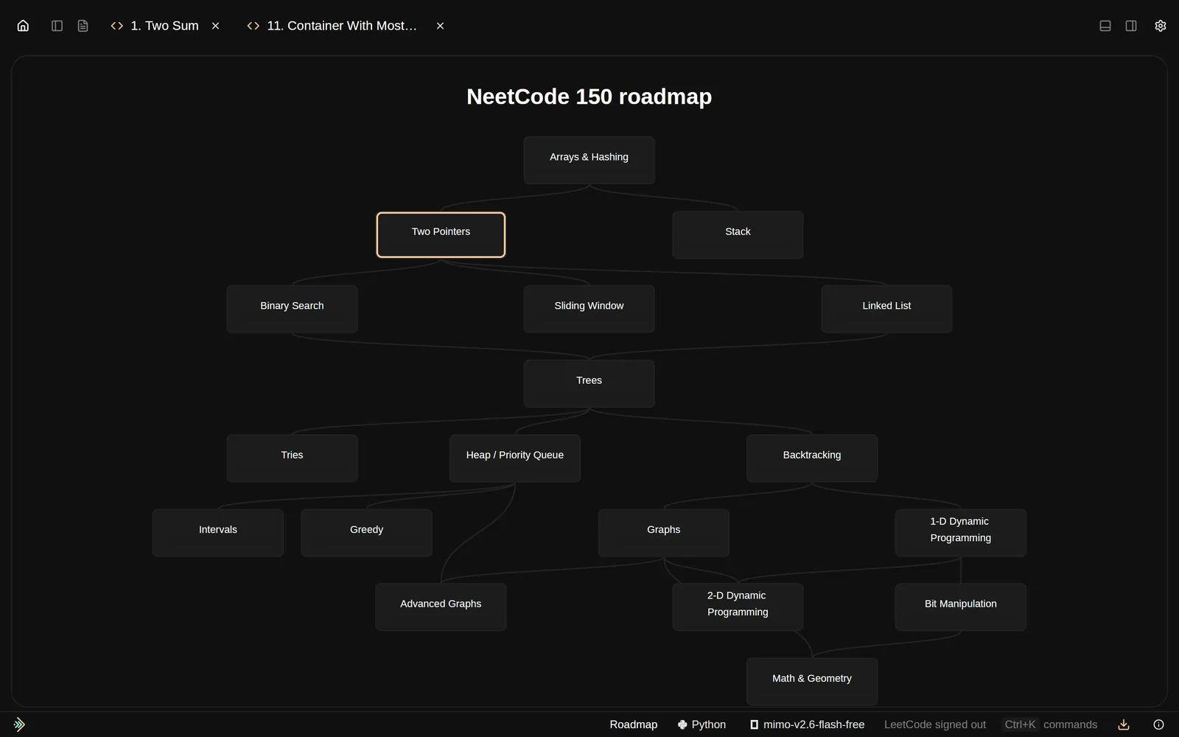Open the Greedy node

tap(366, 532)
